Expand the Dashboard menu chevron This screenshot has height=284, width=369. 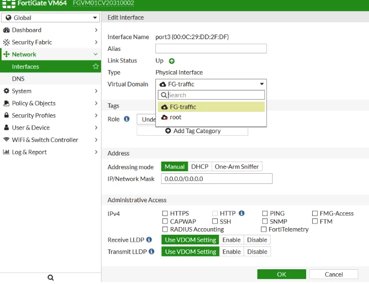point(96,30)
